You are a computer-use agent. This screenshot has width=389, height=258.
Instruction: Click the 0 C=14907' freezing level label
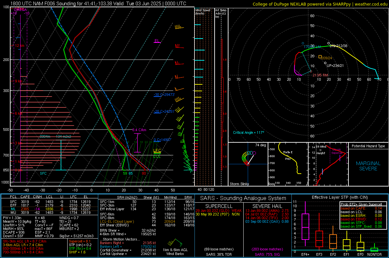(162, 140)
